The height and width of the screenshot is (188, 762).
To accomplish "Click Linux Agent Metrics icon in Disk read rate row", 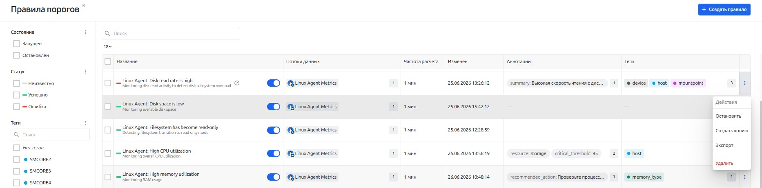I will (x=291, y=83).
